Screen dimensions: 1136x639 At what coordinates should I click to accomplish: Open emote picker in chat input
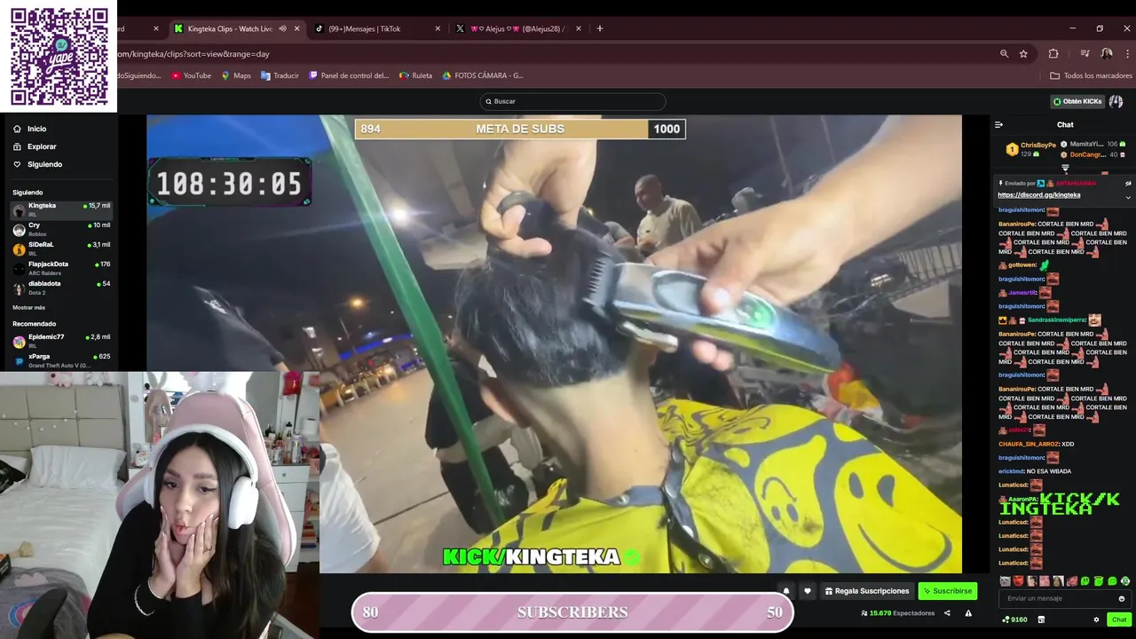tap(1122, 599)
